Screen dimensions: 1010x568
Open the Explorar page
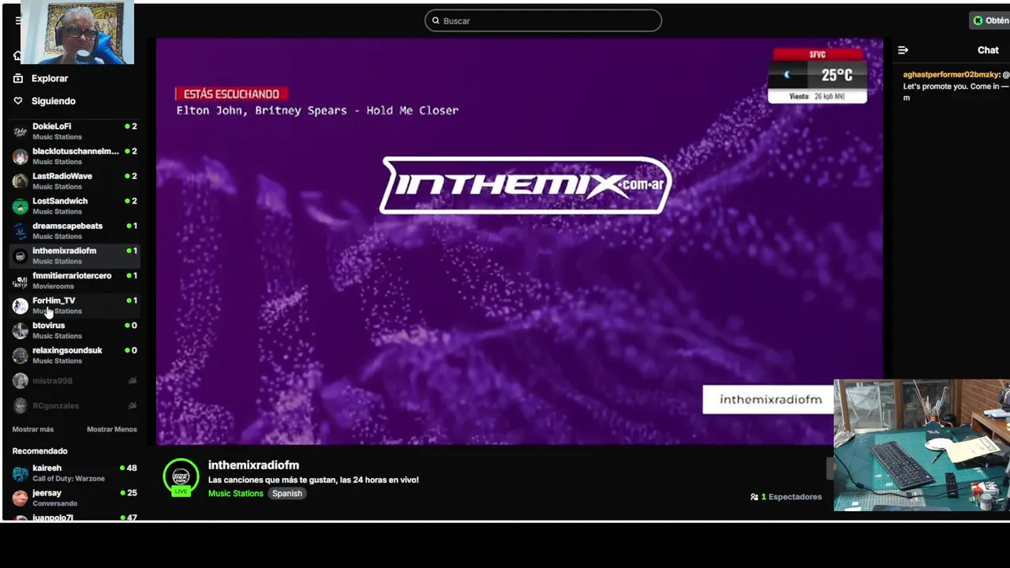pyautogui.click(x=50, y=79)
